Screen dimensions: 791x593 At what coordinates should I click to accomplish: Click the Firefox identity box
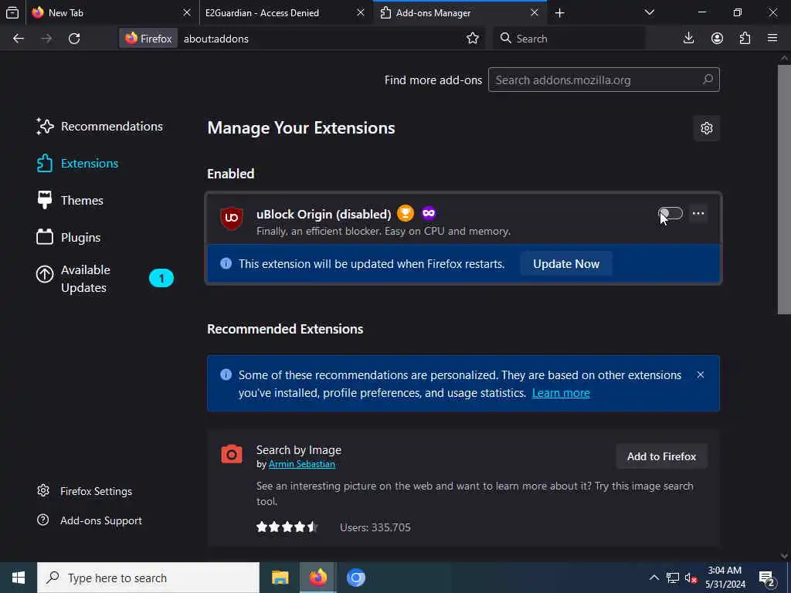click(x=148, y=39)
